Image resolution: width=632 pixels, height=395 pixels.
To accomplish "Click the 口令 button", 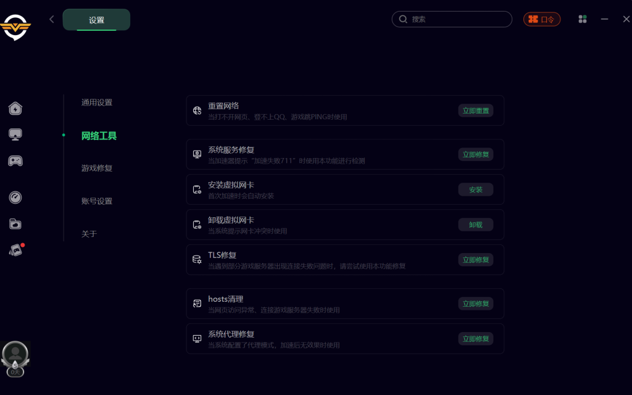I will 542,19.
